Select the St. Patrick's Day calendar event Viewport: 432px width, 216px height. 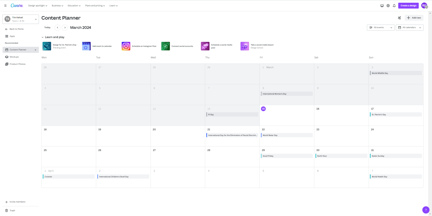coord(396,114)
